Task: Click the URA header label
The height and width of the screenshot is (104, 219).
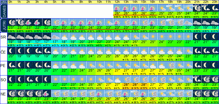Action: [x=3, y=2]
